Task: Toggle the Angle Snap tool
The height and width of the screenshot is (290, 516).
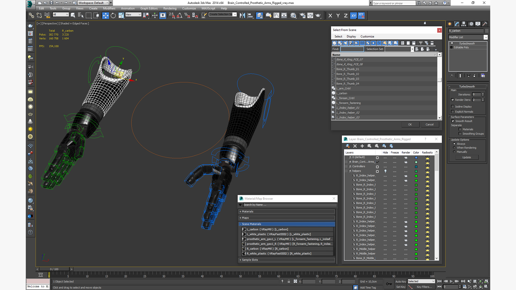Action: (x=180, y=16)
